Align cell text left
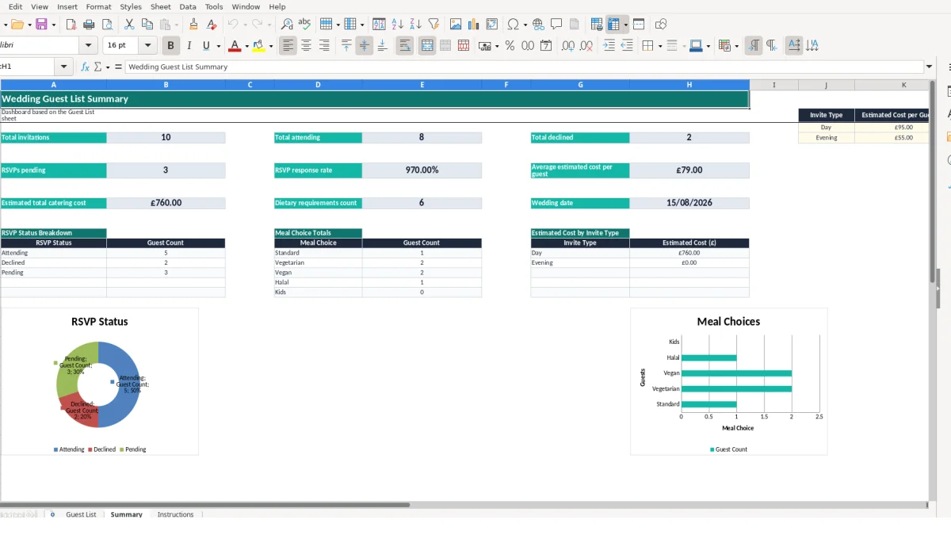The width and height of the screenshot is (951, 535). point(288,46)
